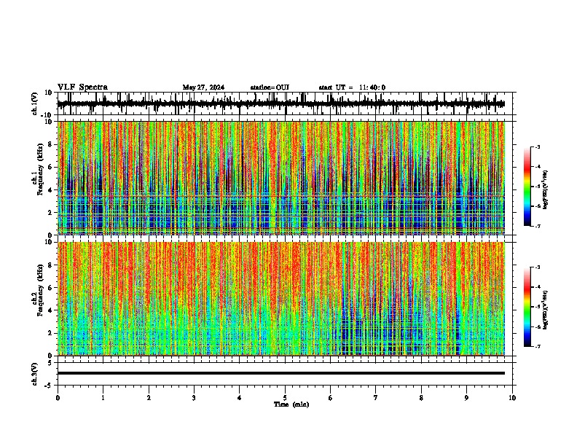Click the '-4' label on ch.2 colorbar
Screen dimensions: 577x446
(x=537, y=287)
